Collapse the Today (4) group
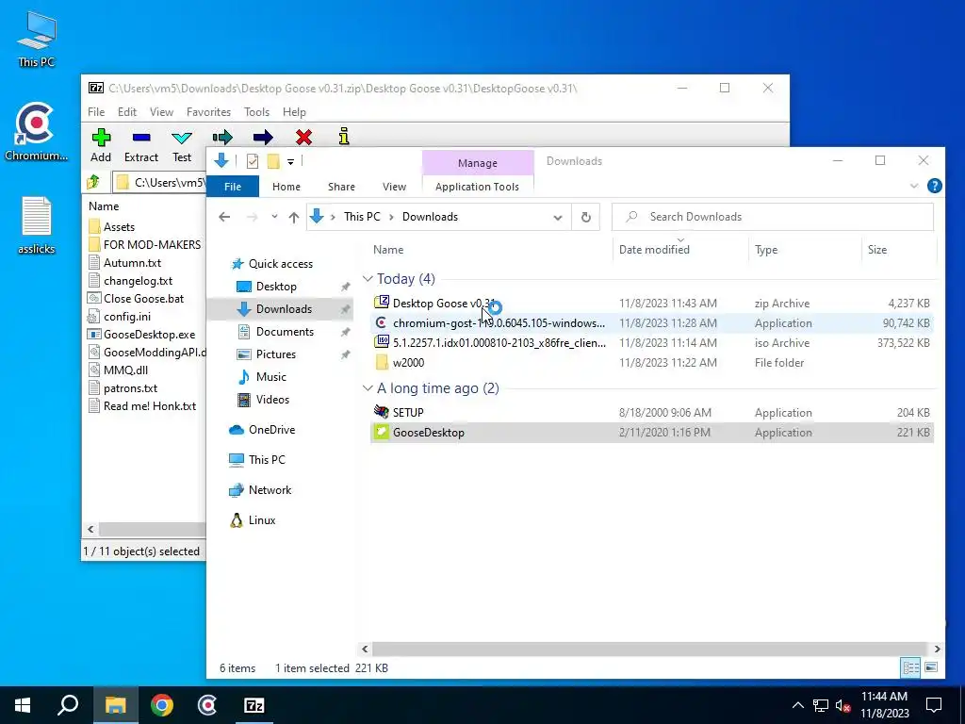 tap(368, 279)
